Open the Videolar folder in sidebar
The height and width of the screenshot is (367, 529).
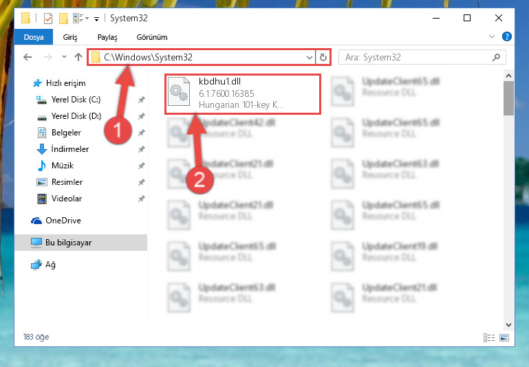tap(59, 199)
